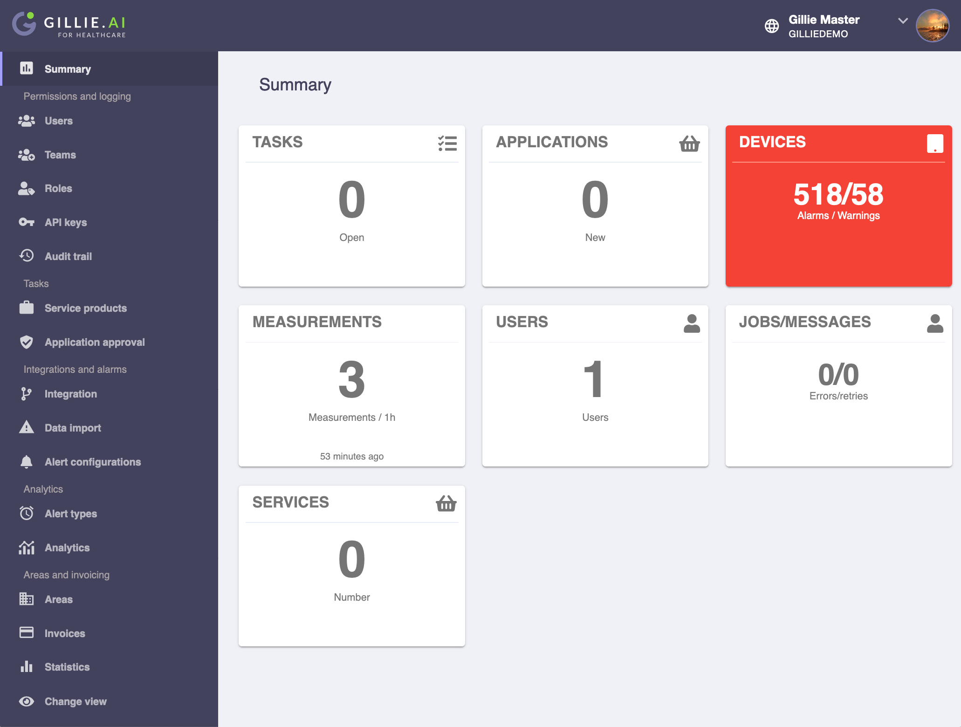Click the Service products briefcase icon
This screenshot has width=961, height=727.
[27, 308]
